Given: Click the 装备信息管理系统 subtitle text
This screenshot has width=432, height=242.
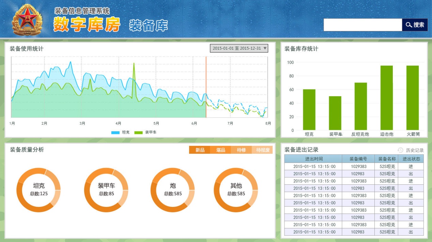Looking at the screenshot, I should coord(82,11).
